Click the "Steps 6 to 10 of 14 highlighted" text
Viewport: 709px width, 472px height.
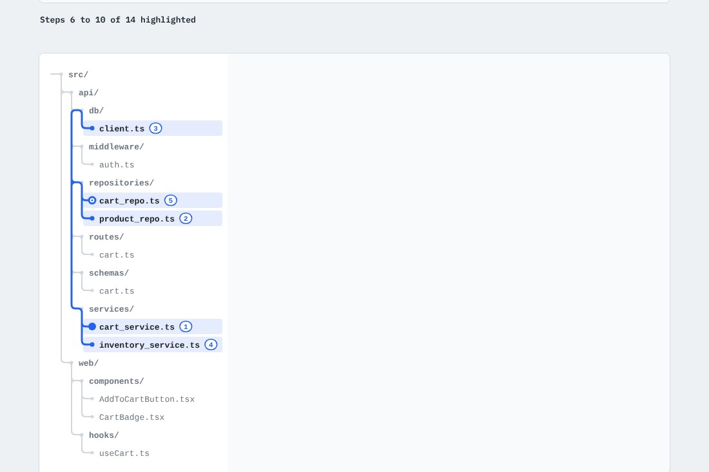117,20
